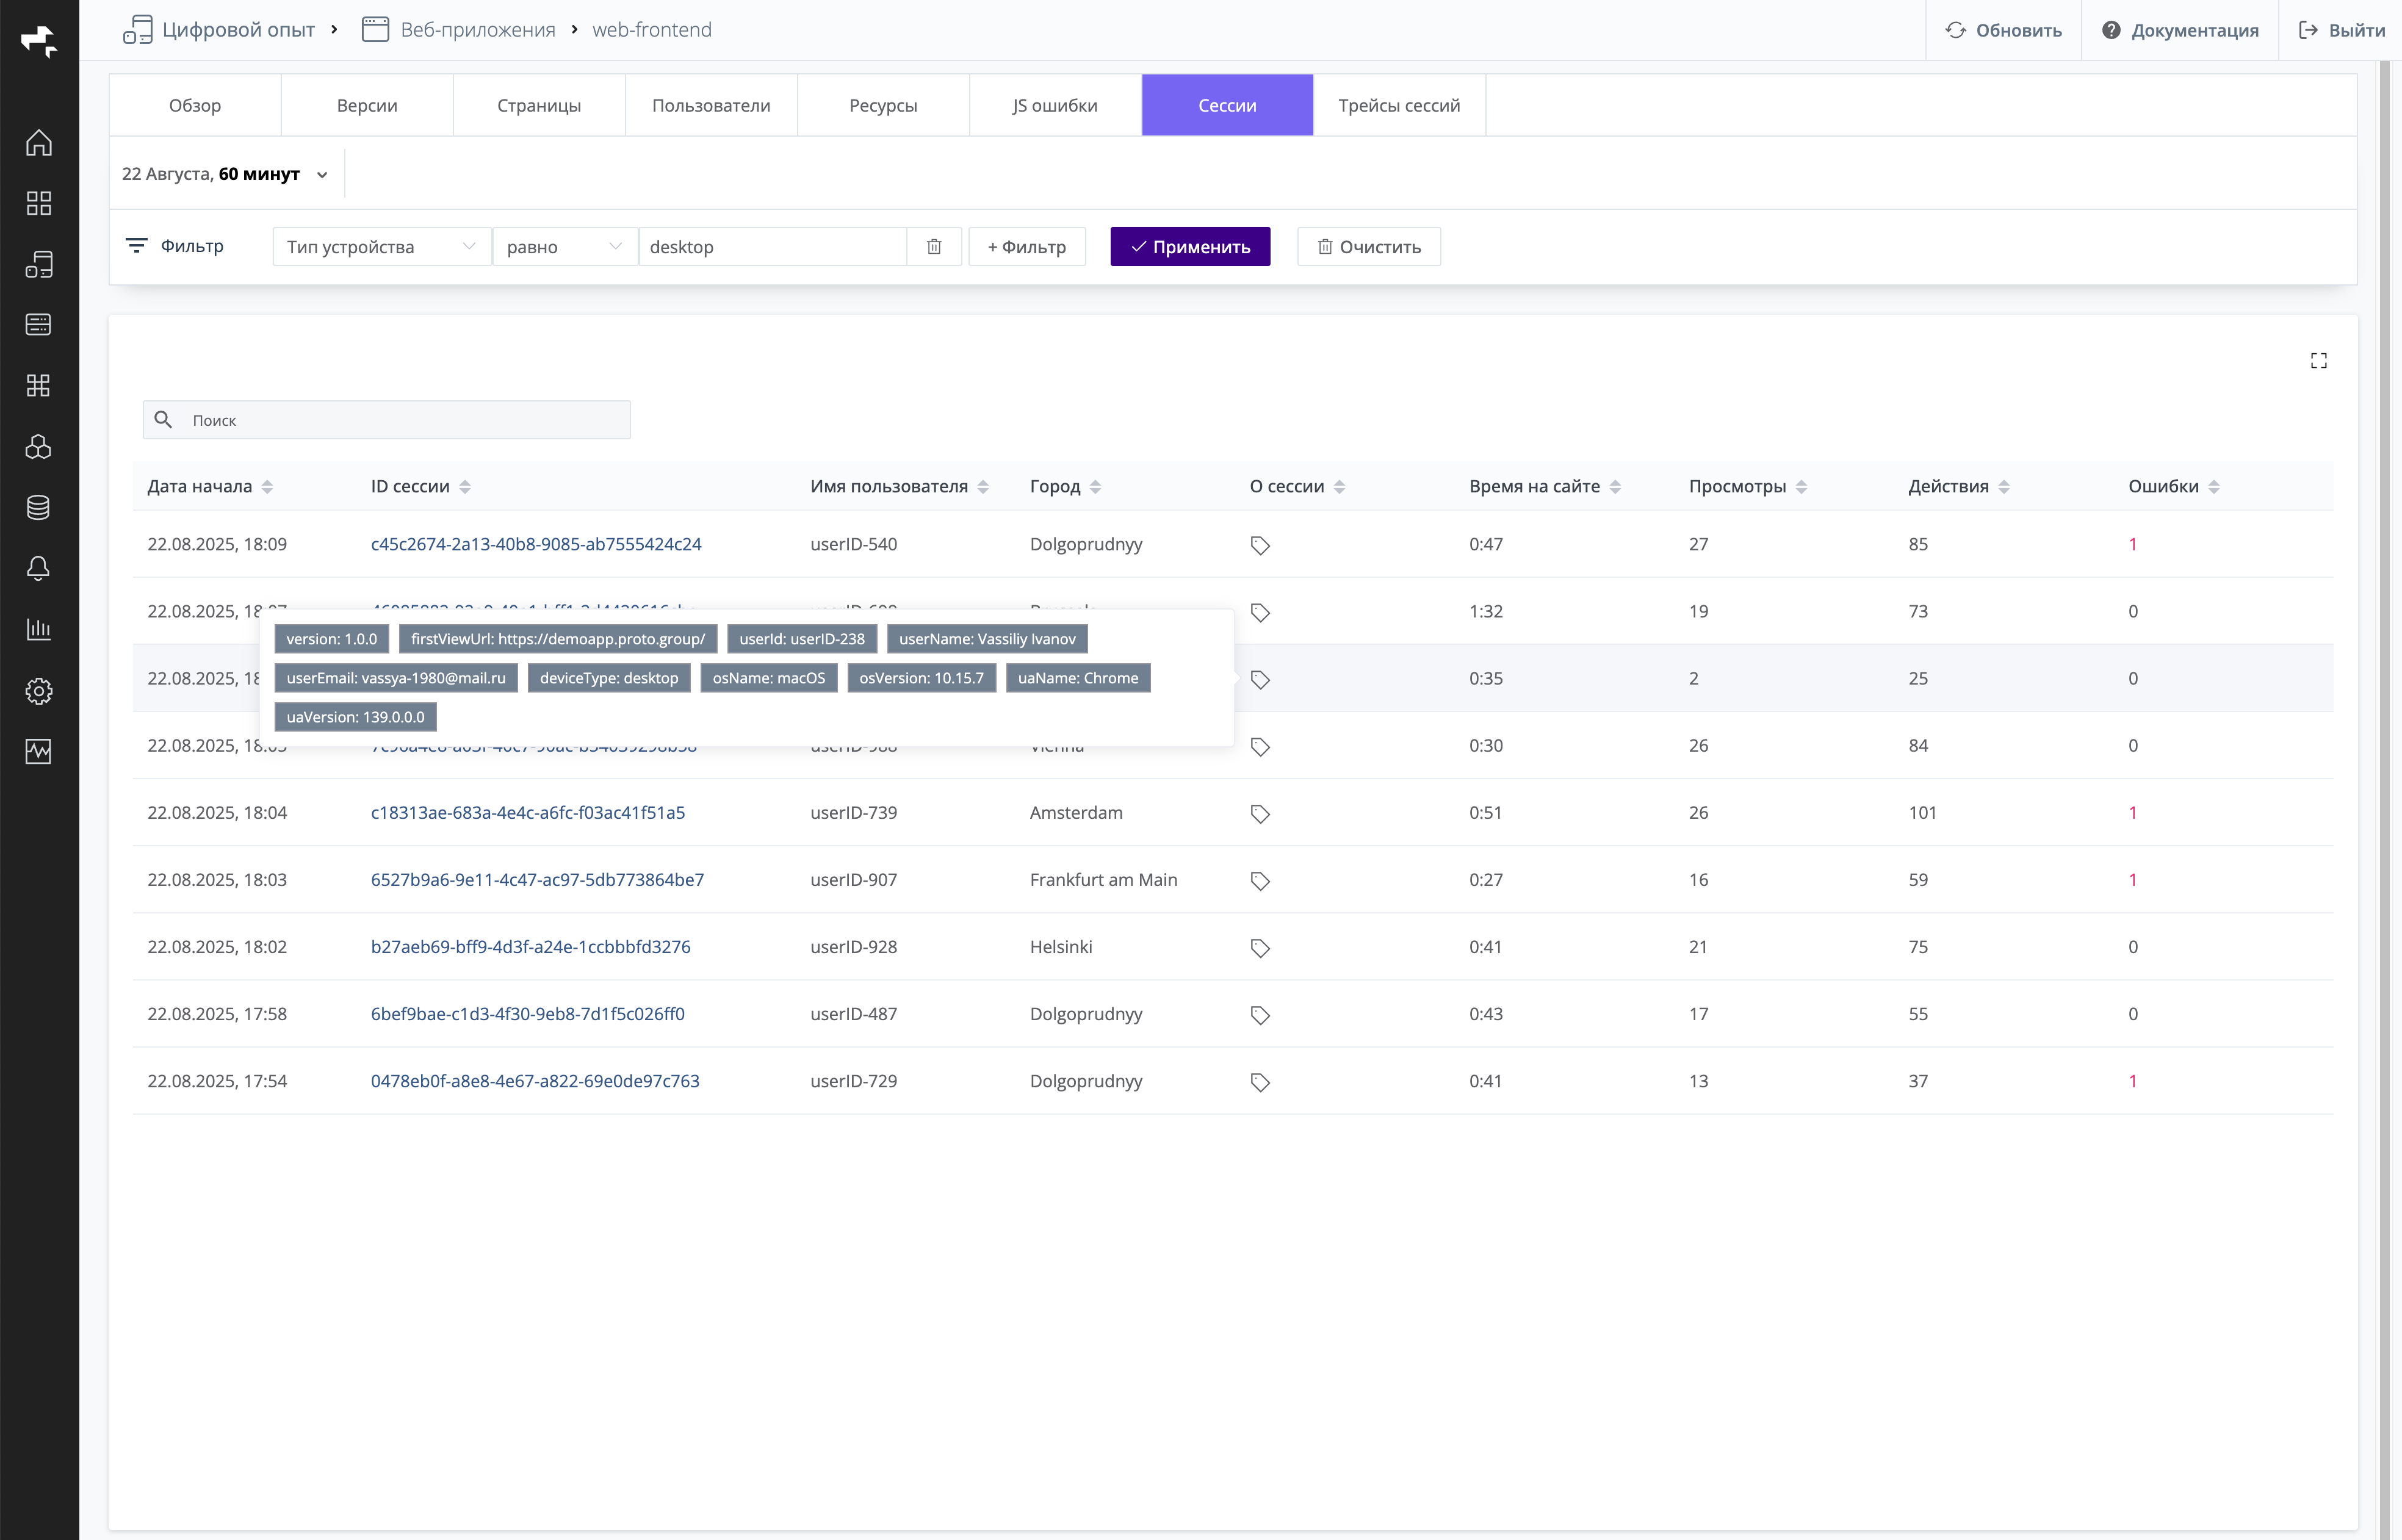This screenshot has height=1540, width=2402.
Task: Sort by О сессии column
Action: tap(1339, 487)
